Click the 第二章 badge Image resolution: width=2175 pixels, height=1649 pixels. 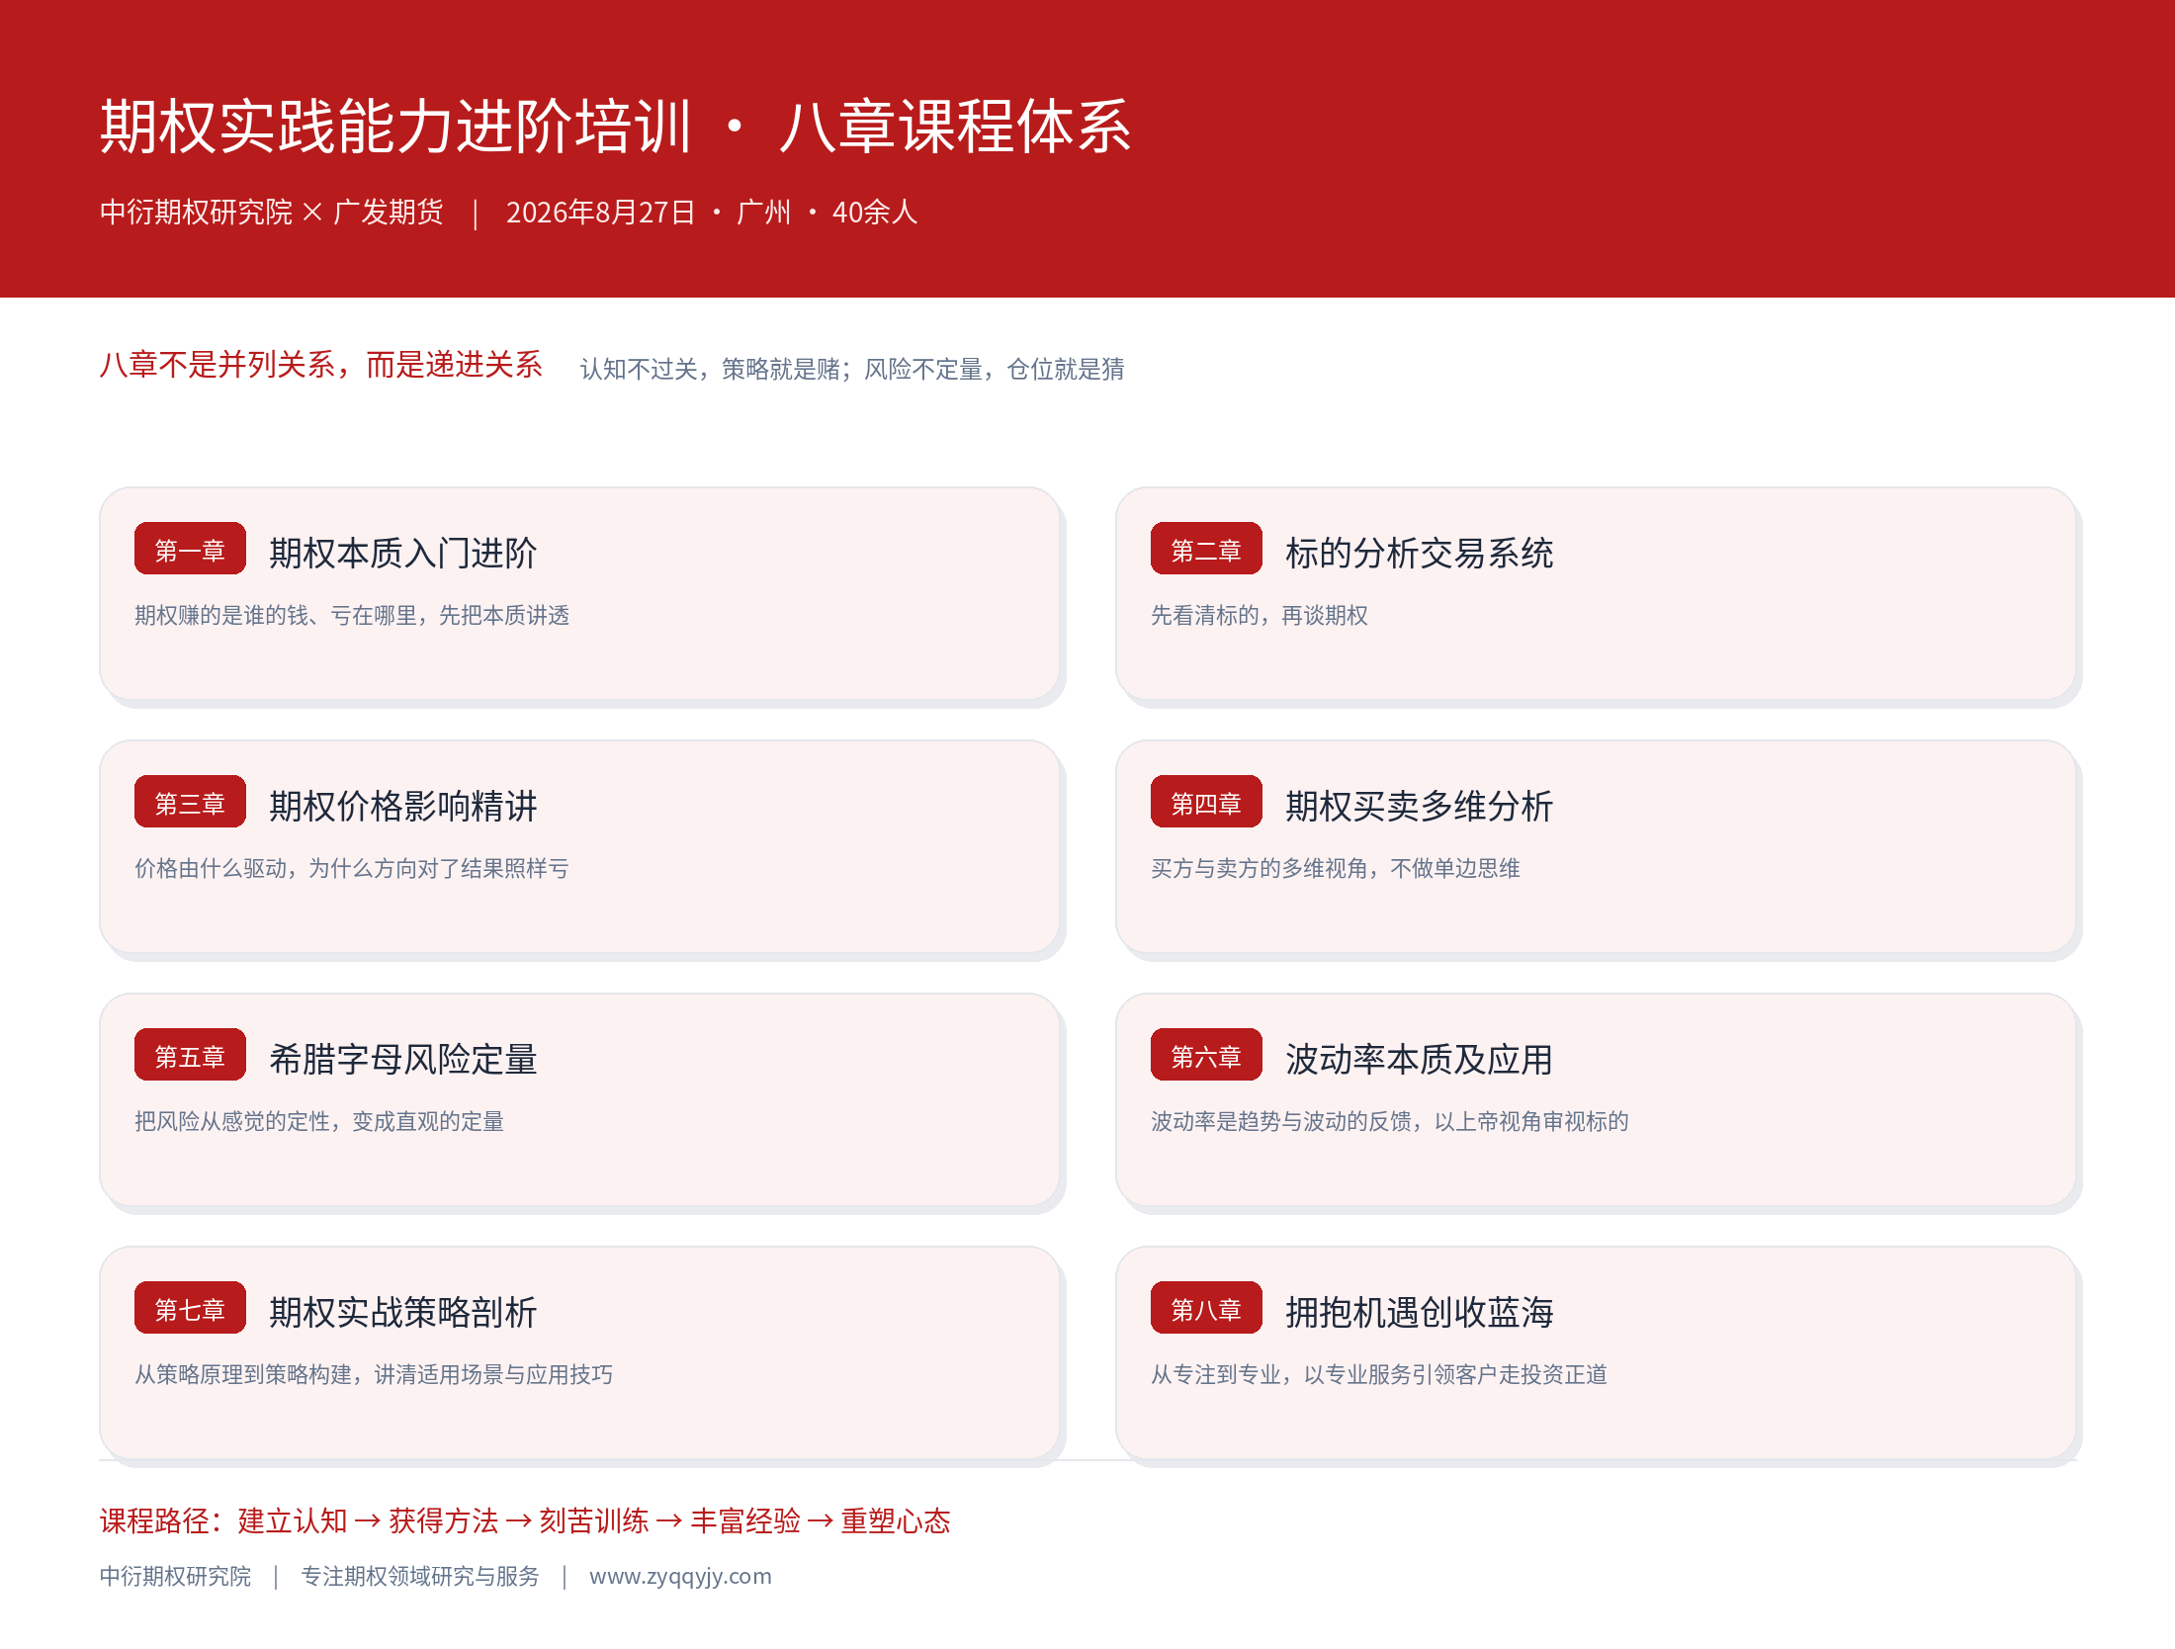pyautogui.click(x=1206, y=549)
